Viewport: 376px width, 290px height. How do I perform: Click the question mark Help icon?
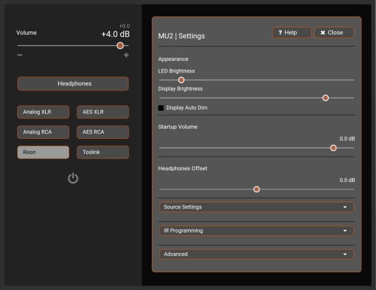(x=280, y=32)
